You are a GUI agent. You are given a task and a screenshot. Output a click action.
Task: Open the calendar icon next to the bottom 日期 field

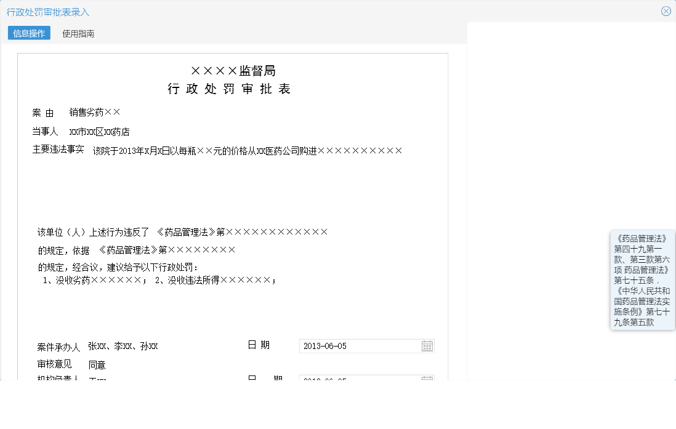click(427, 380)
